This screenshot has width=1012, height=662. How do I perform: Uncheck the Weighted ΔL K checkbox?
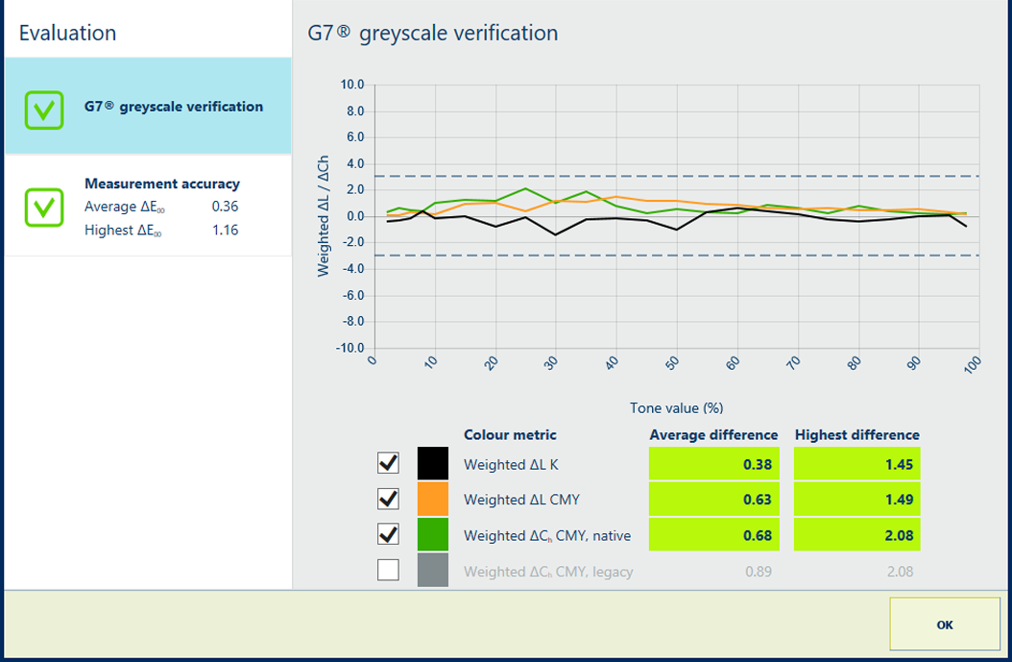[x=388, y=464]
